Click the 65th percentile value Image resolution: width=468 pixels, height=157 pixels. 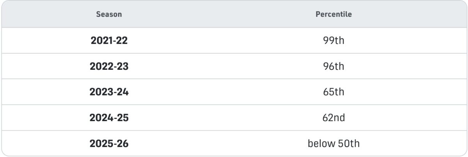pyautogui.click(x=333, y=92)
